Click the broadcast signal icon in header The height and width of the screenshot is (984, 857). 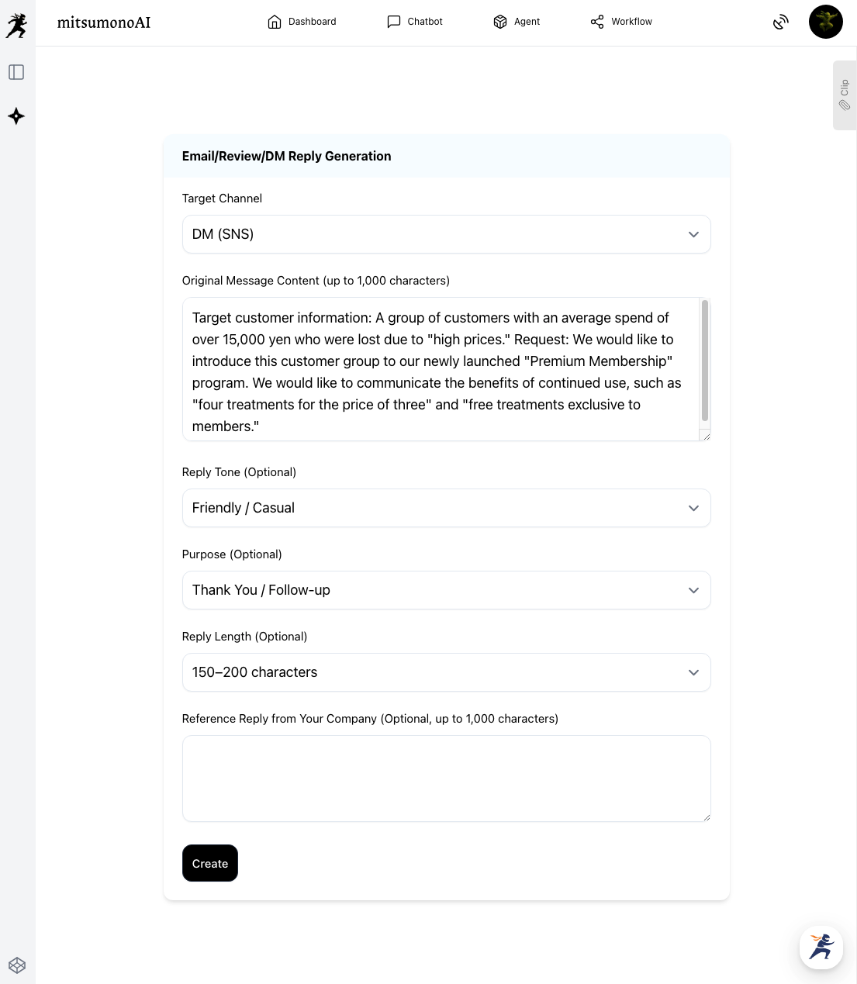pyautogui.click(x=780, y=22)
